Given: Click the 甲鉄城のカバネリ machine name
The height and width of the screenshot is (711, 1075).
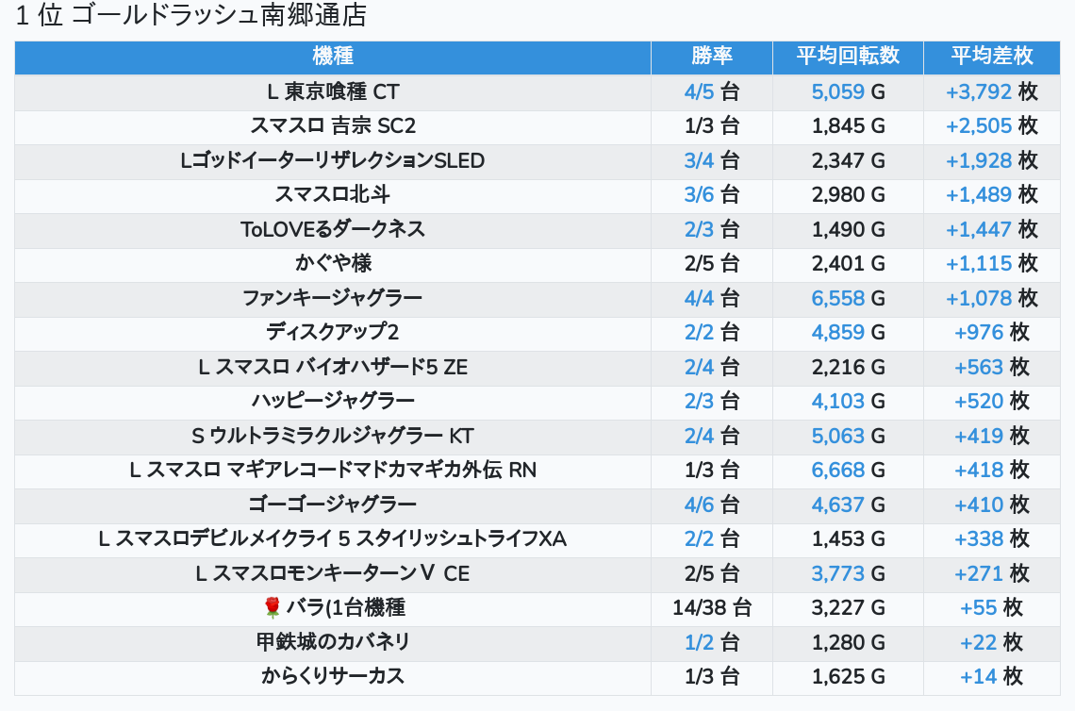Looking at the screenshot, I should tap(333, 642).
